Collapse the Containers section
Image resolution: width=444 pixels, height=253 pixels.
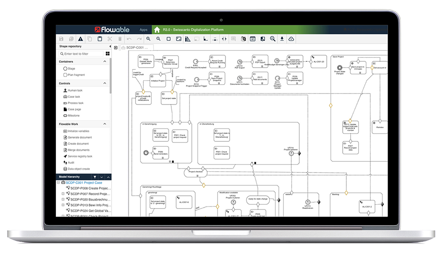point(105,61)
